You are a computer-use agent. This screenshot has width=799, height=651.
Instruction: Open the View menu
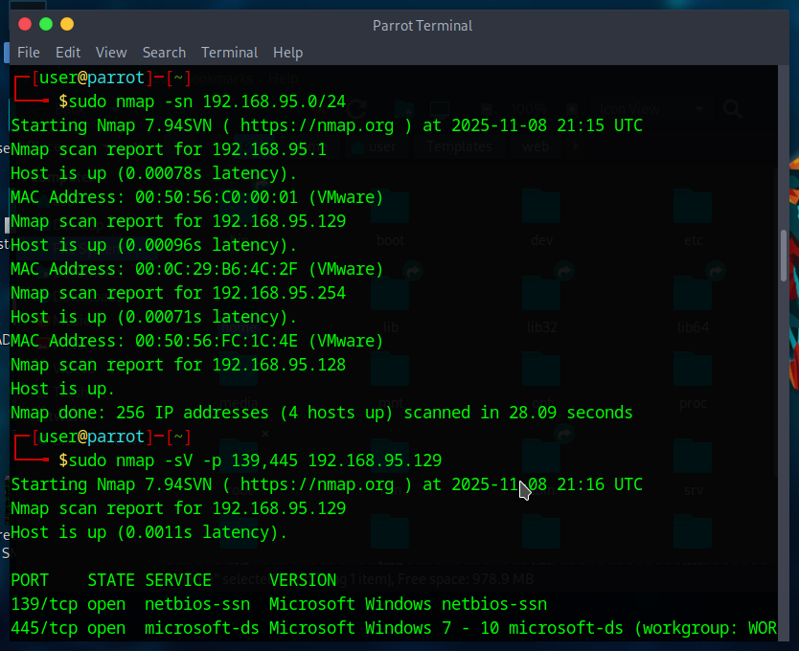click(x=111, y=53)
